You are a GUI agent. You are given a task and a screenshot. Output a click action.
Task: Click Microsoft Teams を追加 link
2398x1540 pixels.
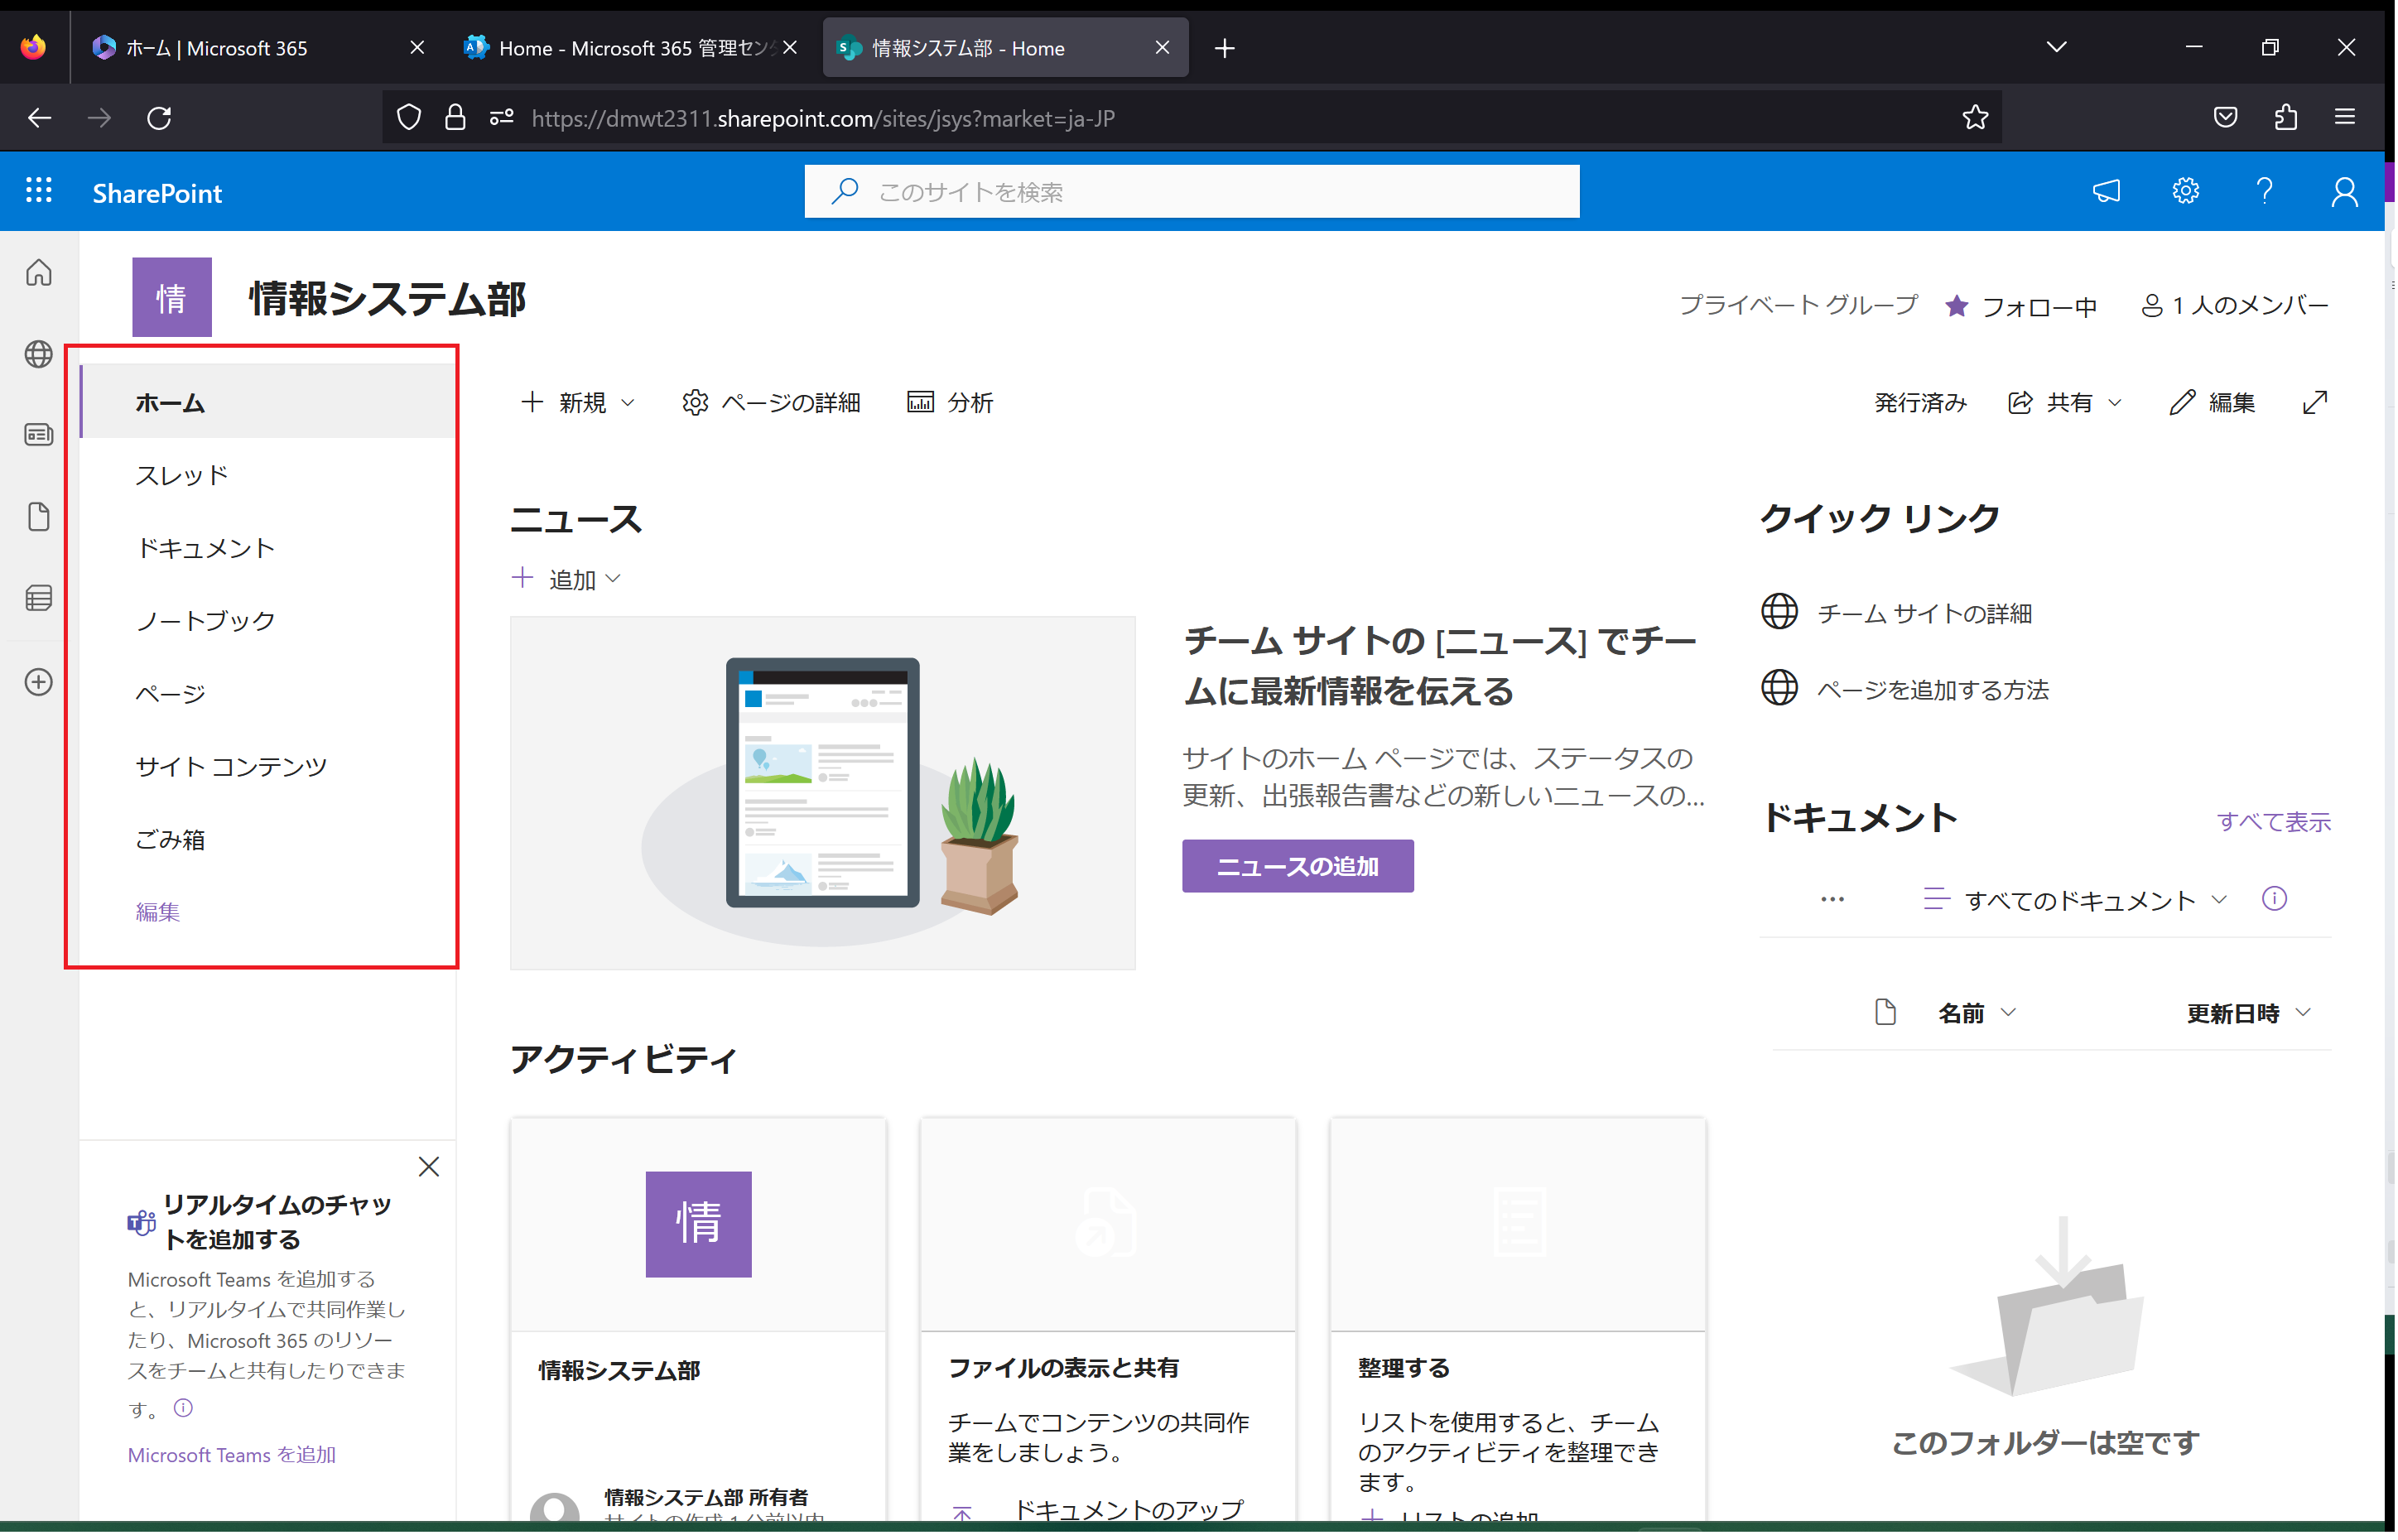(232, 1454)
